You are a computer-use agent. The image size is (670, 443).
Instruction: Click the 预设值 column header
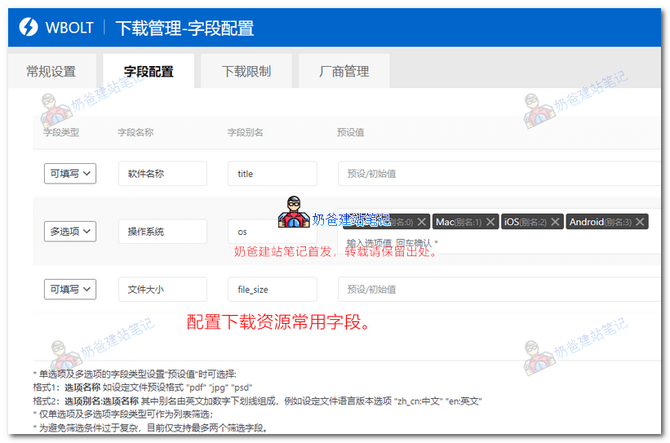coord(350,132)
